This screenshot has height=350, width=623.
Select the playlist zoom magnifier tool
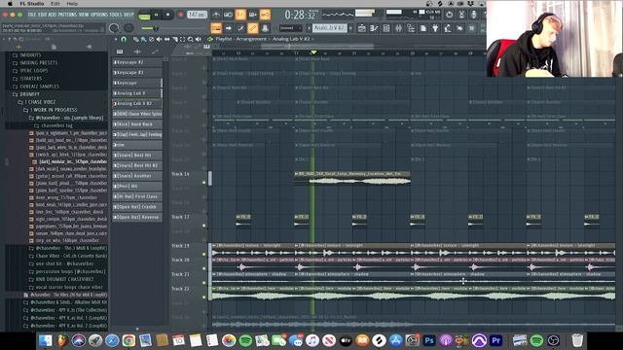[x=191, y=39]
